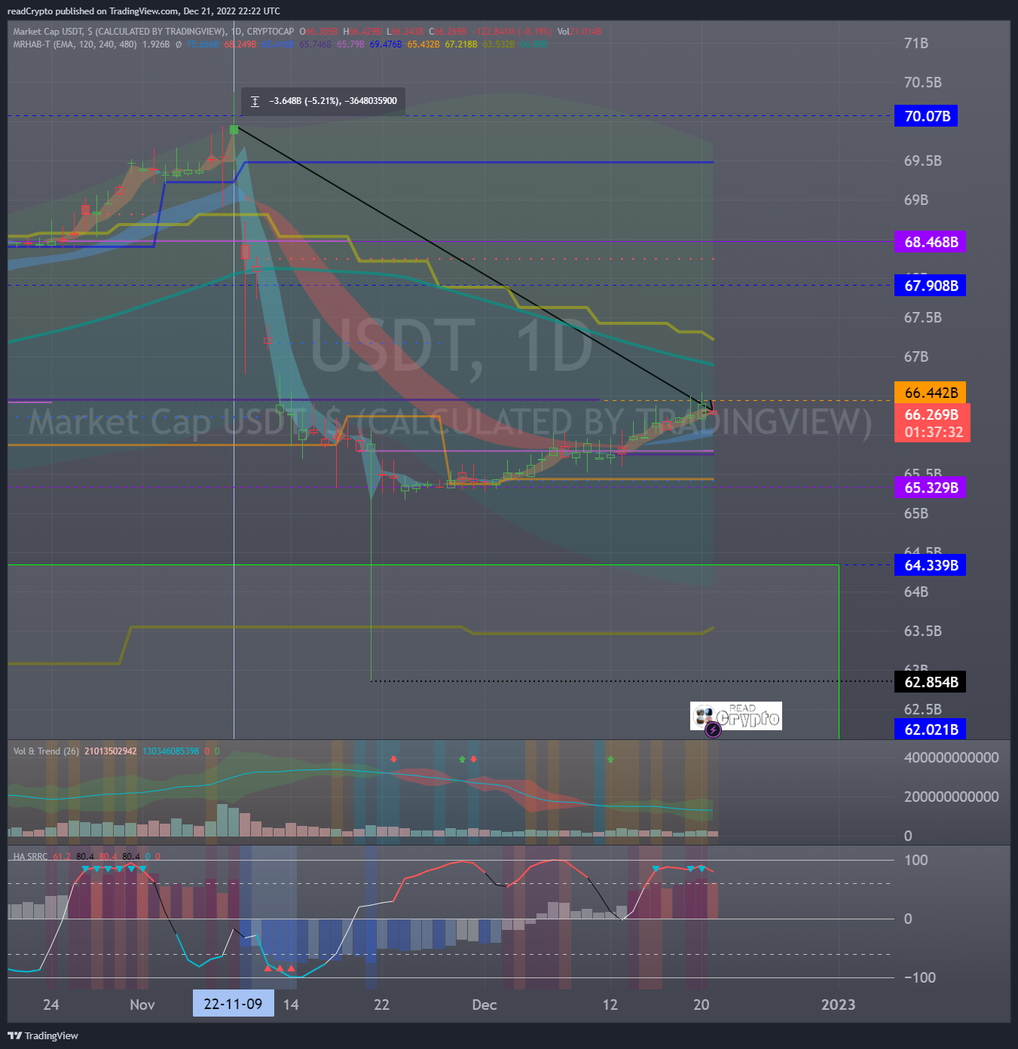Click the 24 date on time axis

[51, 1005]
